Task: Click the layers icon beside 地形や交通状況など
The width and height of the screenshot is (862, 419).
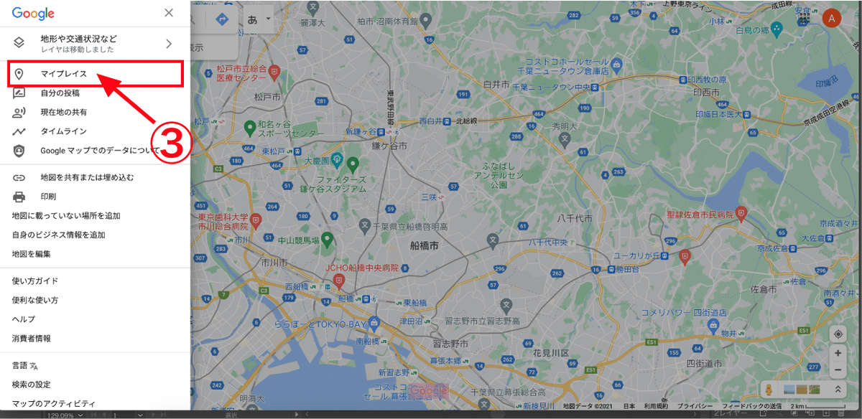Action: click(19, 43)
